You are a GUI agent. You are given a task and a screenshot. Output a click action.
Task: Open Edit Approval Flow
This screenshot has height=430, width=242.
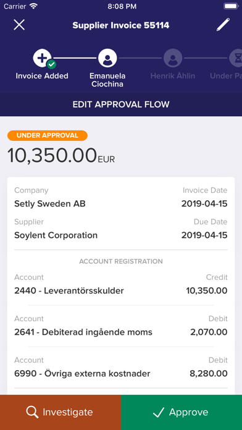point(121,104)
